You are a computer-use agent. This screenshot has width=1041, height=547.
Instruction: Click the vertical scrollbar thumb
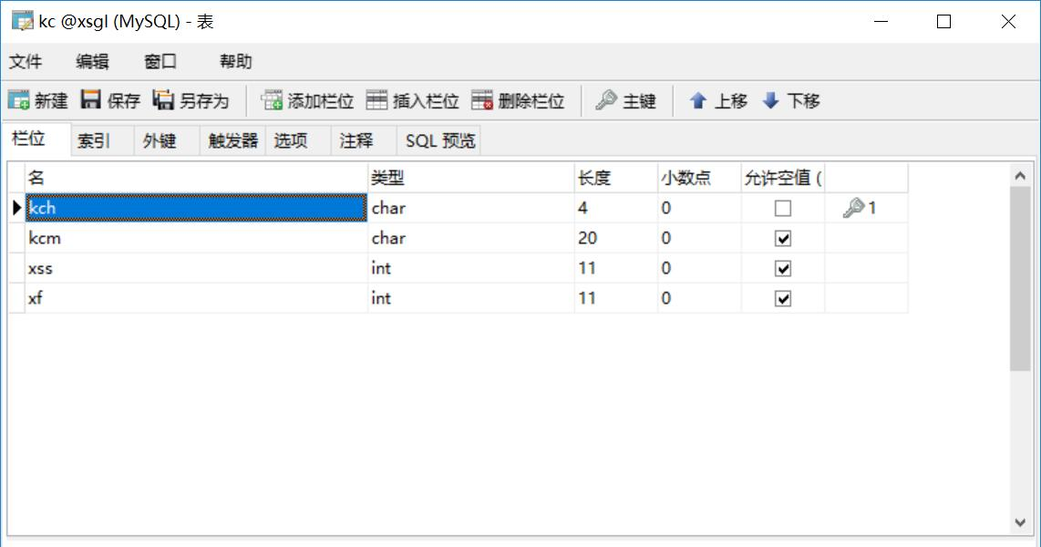1020,279
